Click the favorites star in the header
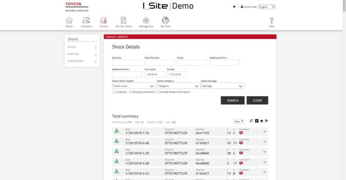The image size is (346, 180). click(x=234, y=7)
